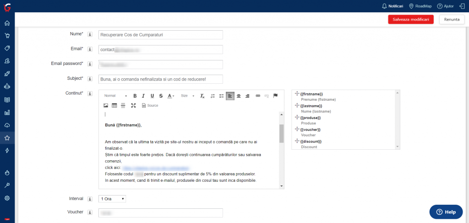This screenshot has height=223, width=469.
Task: Open the shopping cart sidebar icon
Action: [x=7, y=36]
